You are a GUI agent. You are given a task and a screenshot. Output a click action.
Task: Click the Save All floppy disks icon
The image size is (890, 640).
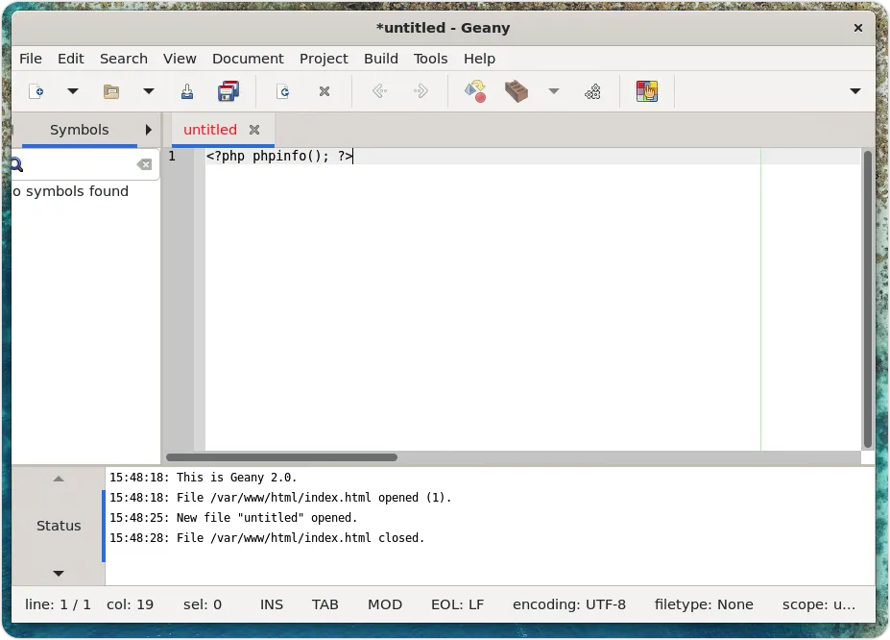click(229, 91)
